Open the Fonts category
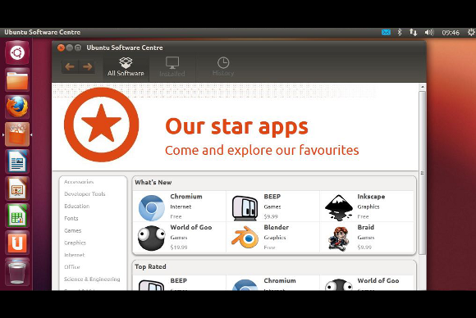This screenshot has width=476, height=318. 71,218
